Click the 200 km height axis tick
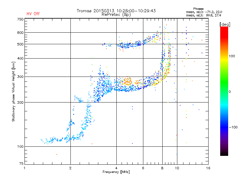The width and height of the screenshot is (245, 183). pyautogui.click(x=20, y=102)
